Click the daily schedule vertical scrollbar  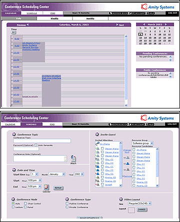tap(126, 70)
